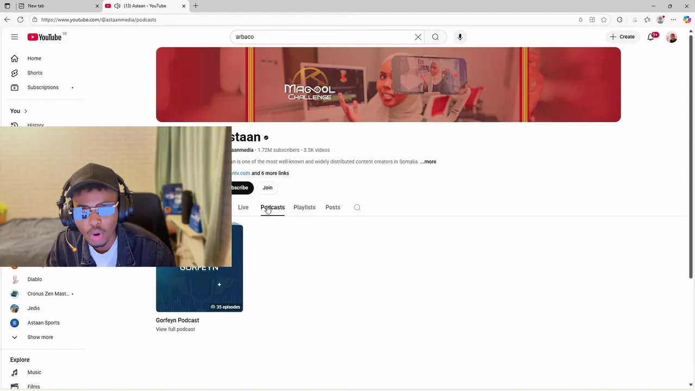Select the Podcasts tab

[273, 207]
